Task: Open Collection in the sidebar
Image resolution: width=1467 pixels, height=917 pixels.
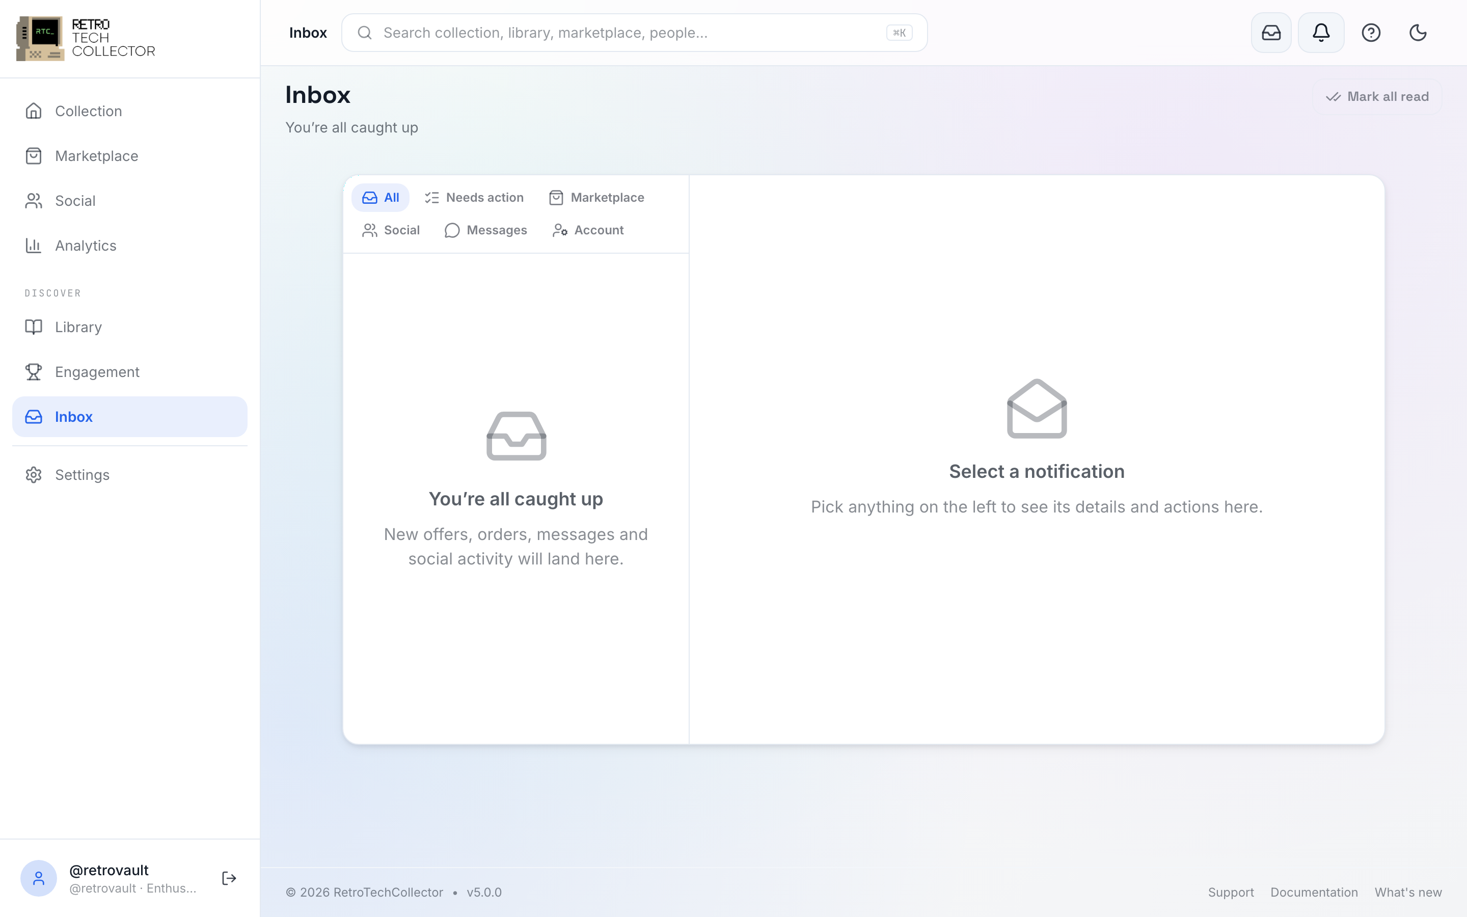Action: pyautogui.click(x=130, y=111)
